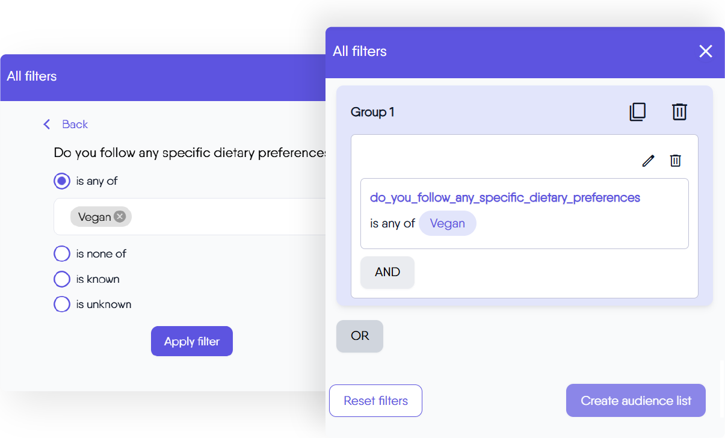Open the do_you_follow_any_specific_dietary_preferences attribute
Screen dimensions: 725x438
point(505,197)
